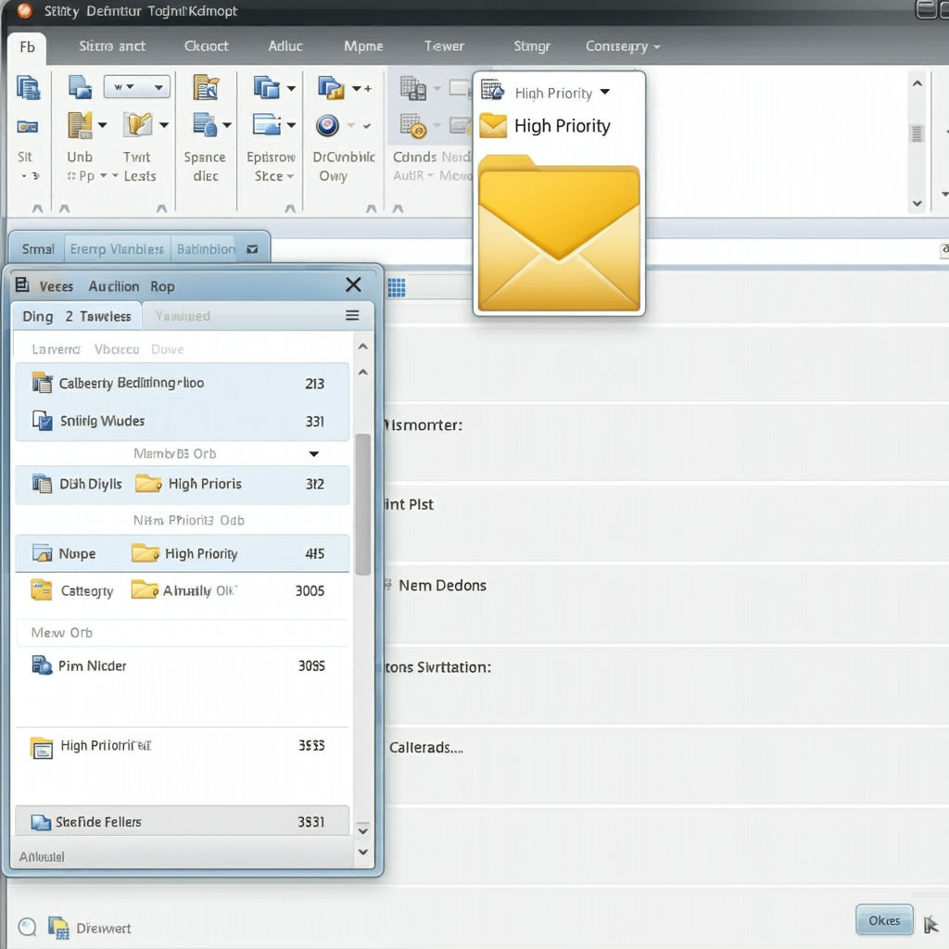Close the Veees Auclion Rop panel

pyautogui.click(x=353, y=285)
